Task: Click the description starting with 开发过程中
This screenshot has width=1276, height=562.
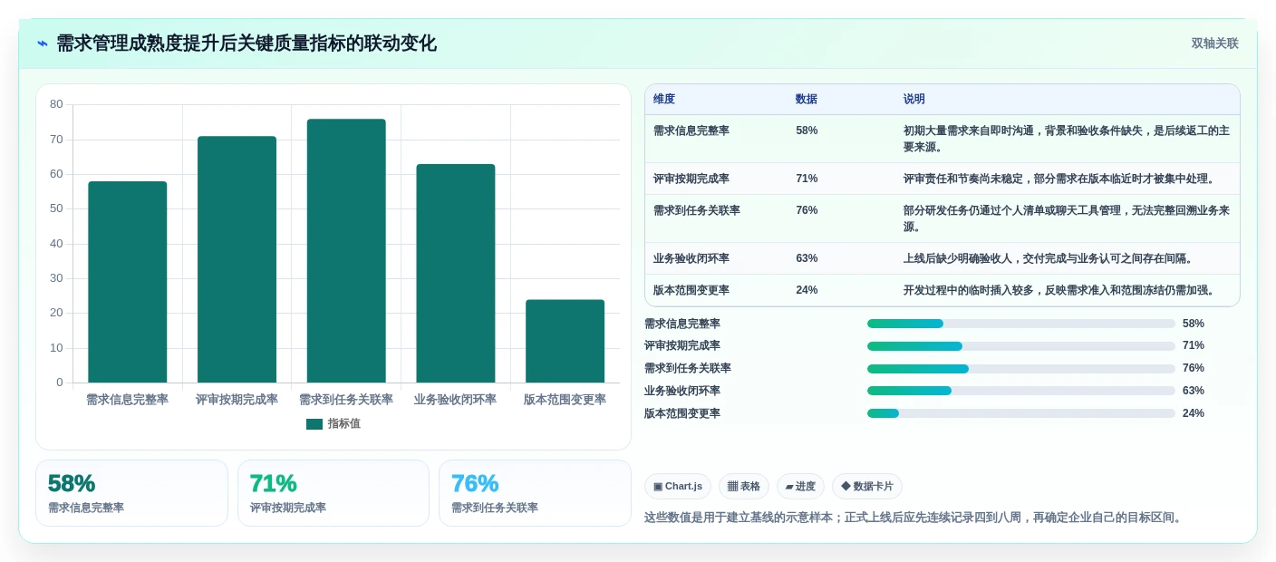Action: point(1059,290)
